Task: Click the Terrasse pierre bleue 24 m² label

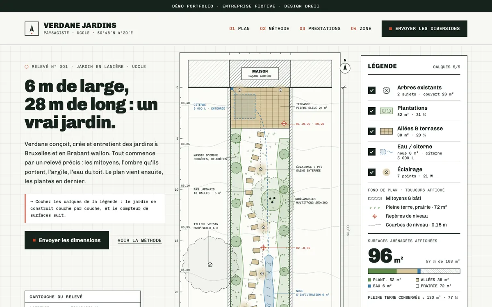Action: tap(312, 106)
